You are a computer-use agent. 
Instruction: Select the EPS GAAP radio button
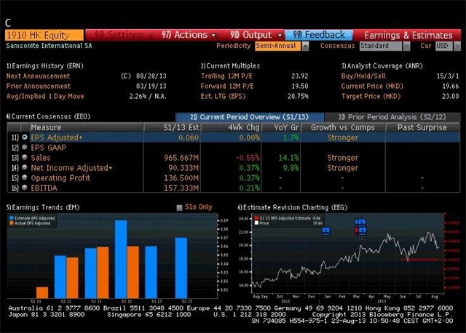click(x=25, y=147)
